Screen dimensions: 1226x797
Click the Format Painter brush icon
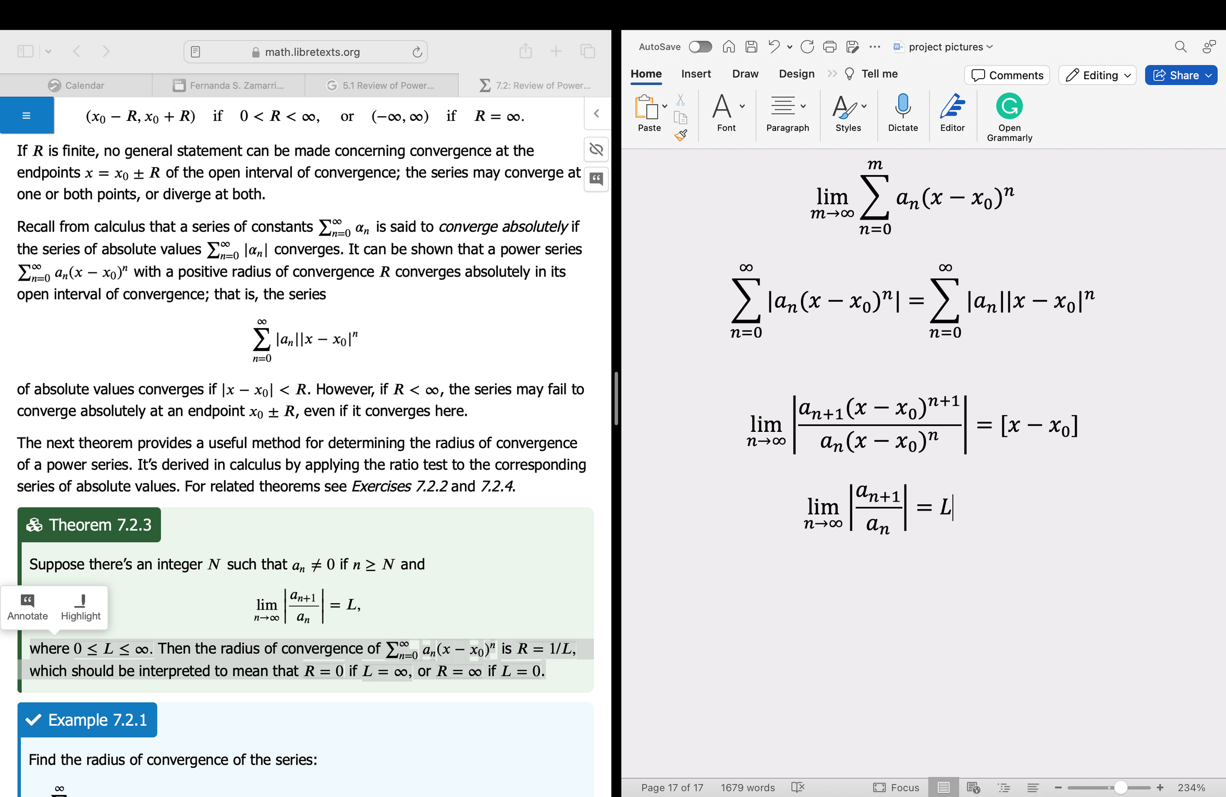point(680,136)
